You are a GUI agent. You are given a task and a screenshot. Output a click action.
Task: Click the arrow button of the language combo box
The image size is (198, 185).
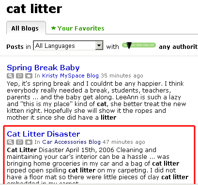tap(99, 46)
